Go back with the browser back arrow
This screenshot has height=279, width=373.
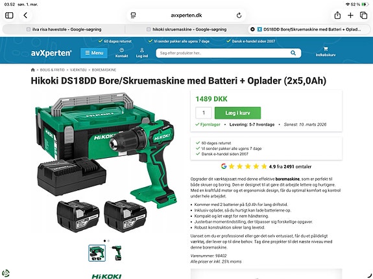coord(25,16)
